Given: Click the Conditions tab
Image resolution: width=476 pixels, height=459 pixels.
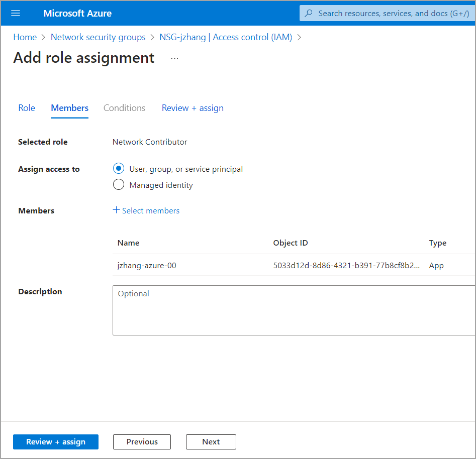Looking at the screenshot, I should (124, 108).
